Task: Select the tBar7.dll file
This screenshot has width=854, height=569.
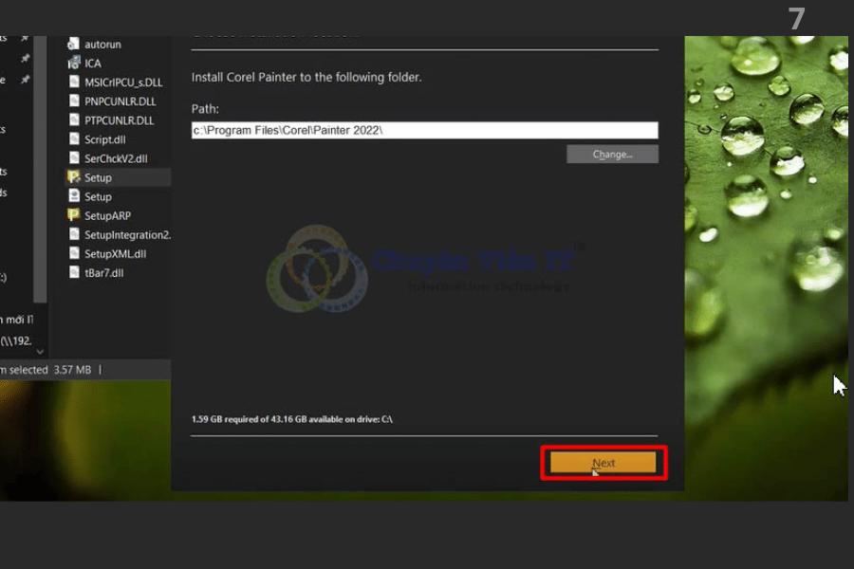Action: coord(103,272)
